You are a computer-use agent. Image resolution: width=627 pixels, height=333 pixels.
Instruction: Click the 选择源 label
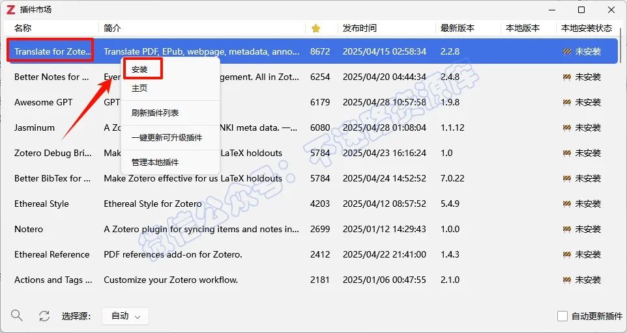coord(76,316)
